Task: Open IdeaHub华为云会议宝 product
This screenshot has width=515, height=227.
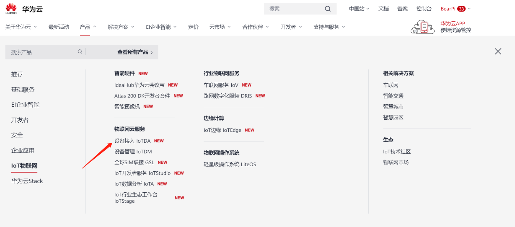Action: coord(139,85)
